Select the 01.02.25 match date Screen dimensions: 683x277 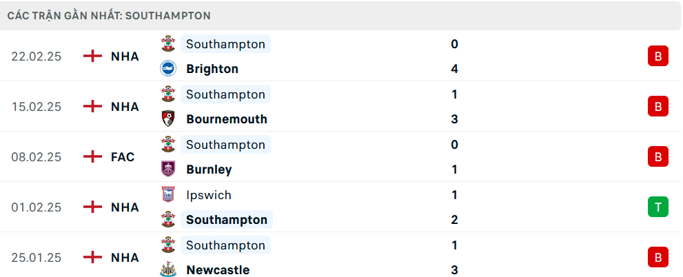[x=36, y=207]
